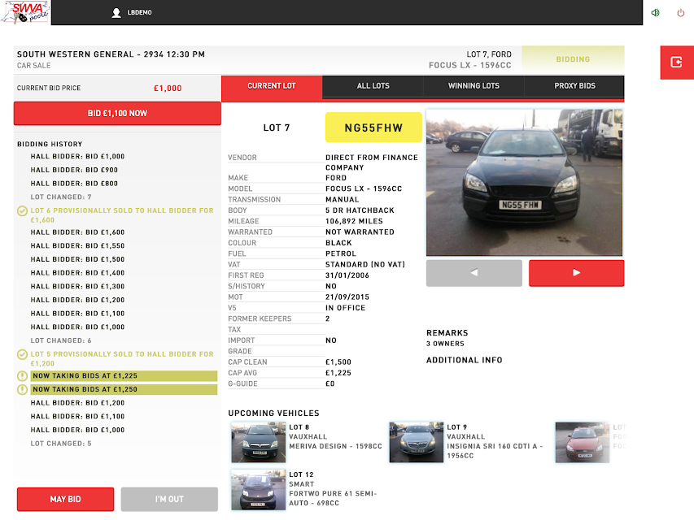Open Lot 8 Vauxhall Meriva thumbnail

[259, 443]
